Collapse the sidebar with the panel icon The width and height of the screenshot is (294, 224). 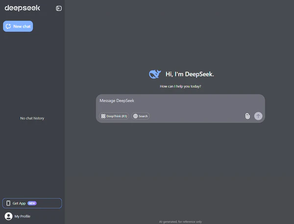click(59, 8)
